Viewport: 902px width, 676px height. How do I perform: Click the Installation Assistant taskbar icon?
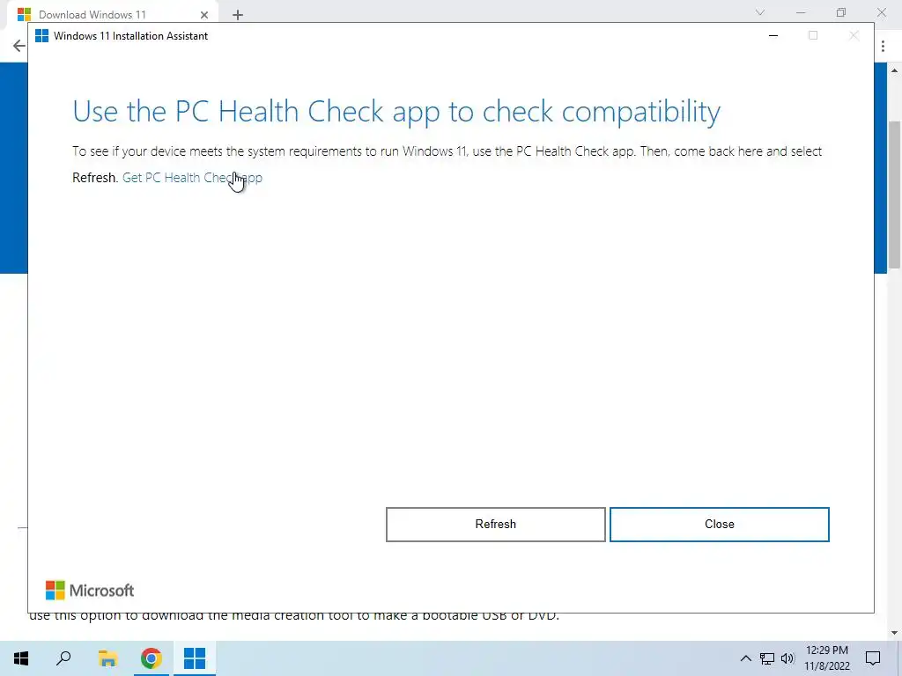click(x=195, y=658)
